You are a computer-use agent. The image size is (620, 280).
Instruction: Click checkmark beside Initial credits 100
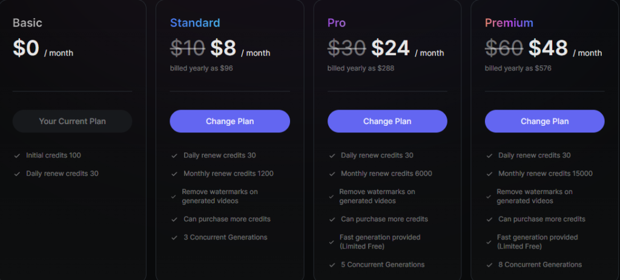pyautogui.click(x=17, y=155)
